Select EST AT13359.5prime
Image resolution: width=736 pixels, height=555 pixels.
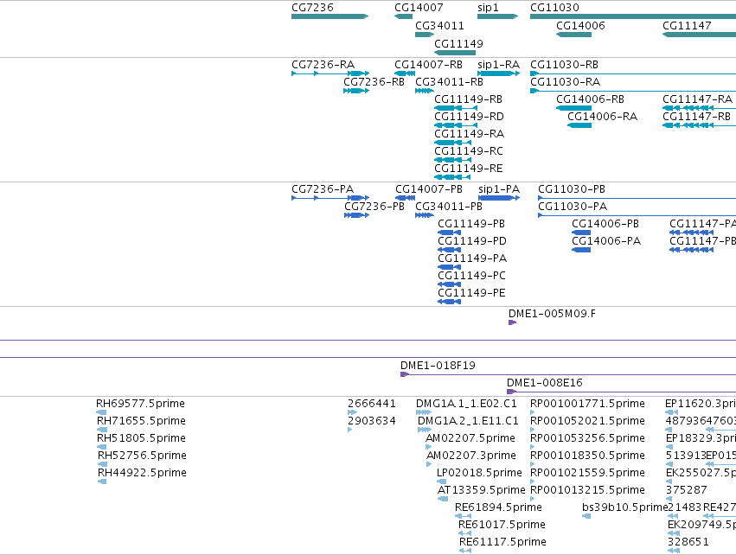481,491
